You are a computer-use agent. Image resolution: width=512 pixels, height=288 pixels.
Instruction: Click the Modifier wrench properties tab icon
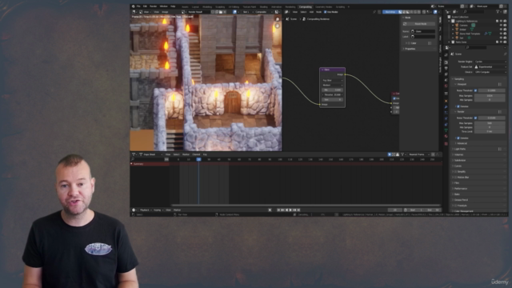coord(446,106)
